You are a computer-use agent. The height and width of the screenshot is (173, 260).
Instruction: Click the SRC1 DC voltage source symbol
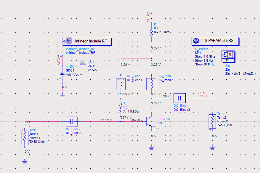point(62,74)
